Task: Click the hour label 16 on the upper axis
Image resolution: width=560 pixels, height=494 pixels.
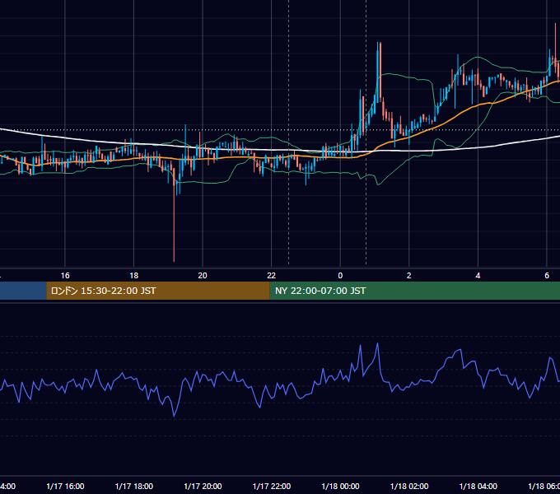Action: pyautogui.click(x=65, y=276)
